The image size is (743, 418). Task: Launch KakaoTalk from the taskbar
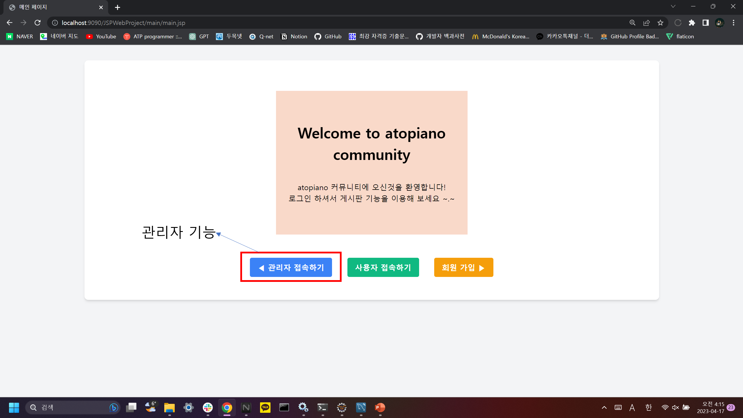[x=265, y=408]
